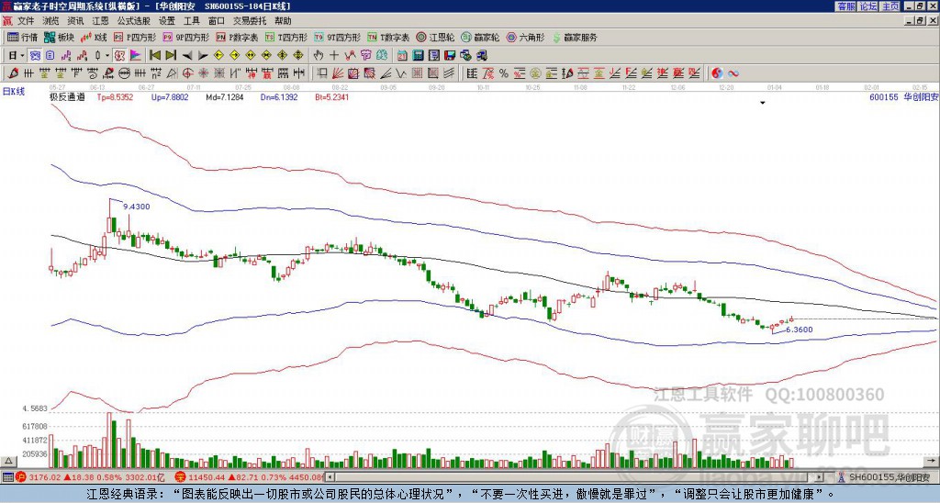Launch the 江恩轮 Gann wheel
The image size is (940, 503).
pyautogui.click(x=436, y=37)
